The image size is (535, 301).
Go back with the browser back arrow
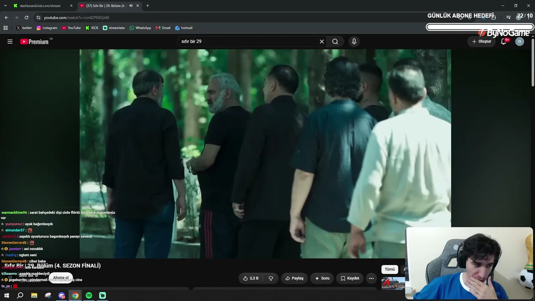point(6,18)
